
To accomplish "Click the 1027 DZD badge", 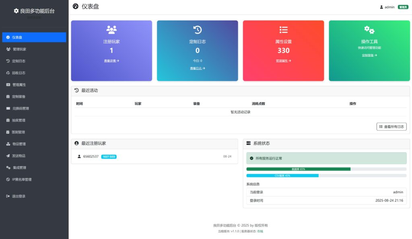I will (x=109, y=156).
